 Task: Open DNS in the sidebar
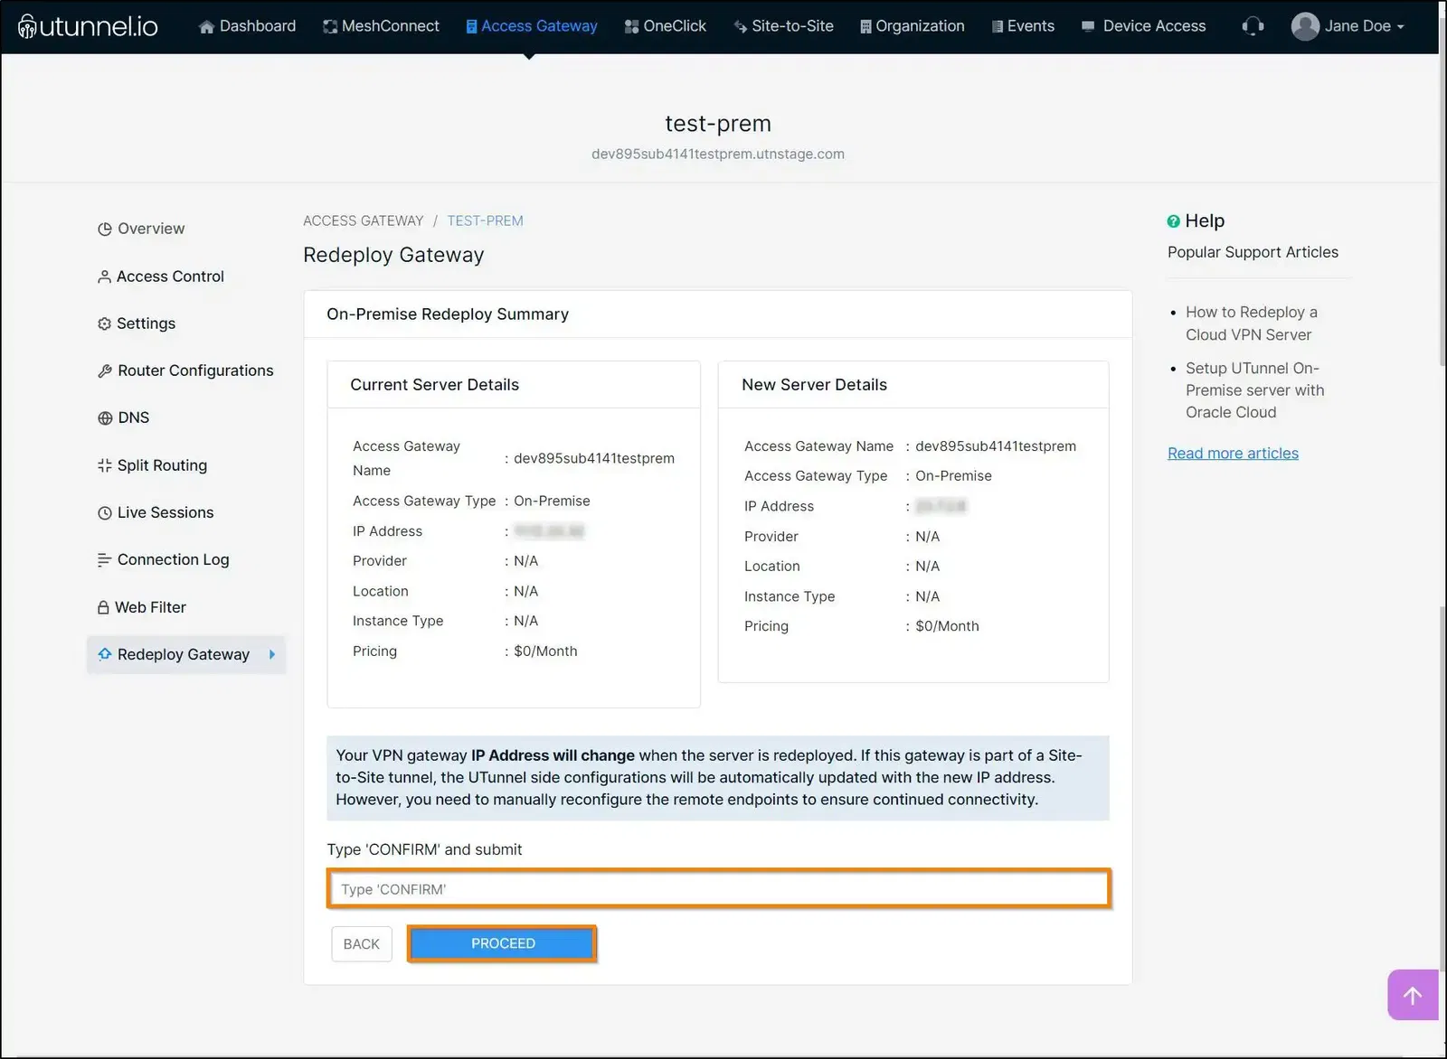[x=123, y=417]
